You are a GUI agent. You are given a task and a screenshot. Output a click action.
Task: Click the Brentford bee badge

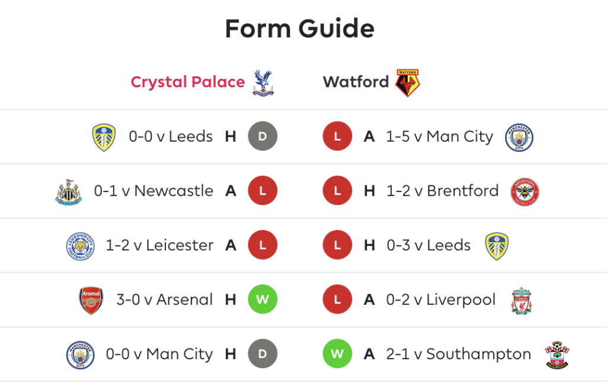pos(525,191)
